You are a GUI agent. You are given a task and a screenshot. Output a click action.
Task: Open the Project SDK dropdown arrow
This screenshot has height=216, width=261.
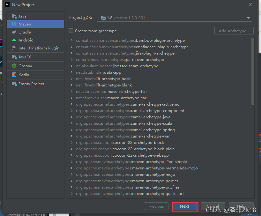point(248,18)
